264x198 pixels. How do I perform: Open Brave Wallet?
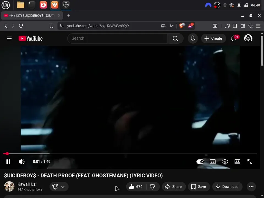coord(243,26)
